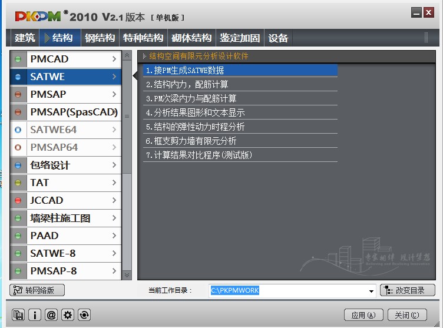443x328 pixels.
Task: Click the 转网络版 button
Action: pos(37,290)
